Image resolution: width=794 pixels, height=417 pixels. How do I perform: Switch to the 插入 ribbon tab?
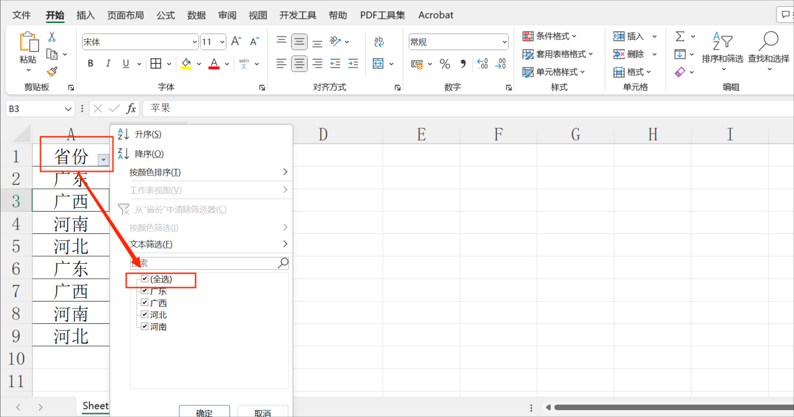pos(86,15)
